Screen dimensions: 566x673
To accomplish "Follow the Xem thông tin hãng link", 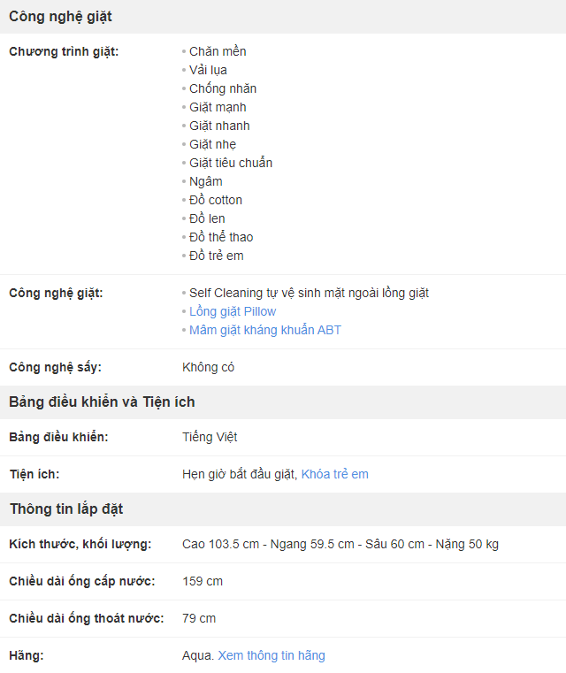I will tap(272, 655).
